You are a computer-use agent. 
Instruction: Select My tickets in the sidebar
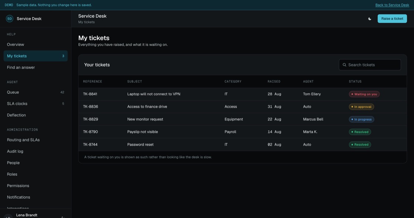tap(35, 56)
